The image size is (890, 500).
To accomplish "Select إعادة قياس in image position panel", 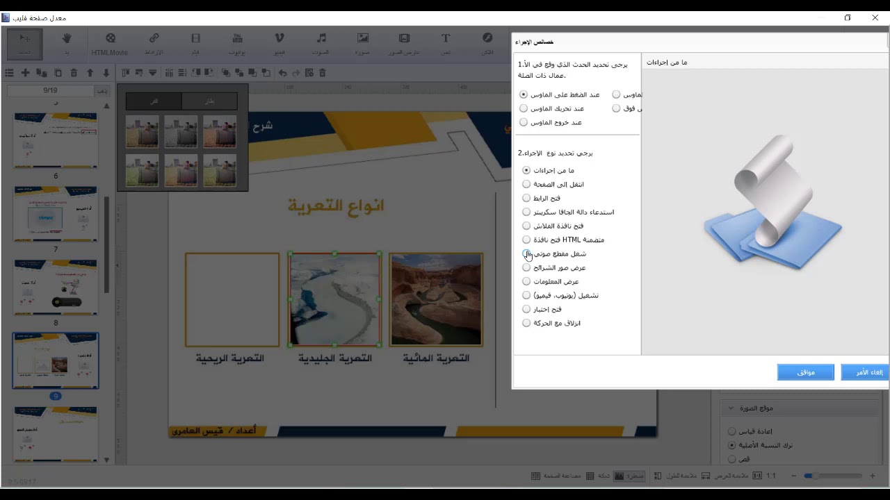I will coord(750,431).
